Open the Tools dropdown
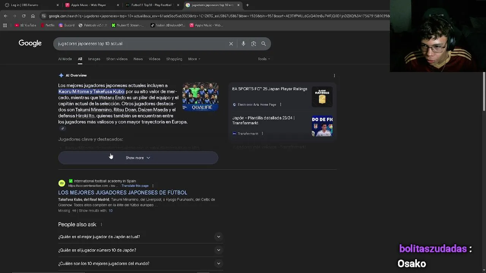Image resolution: width=486 pixels, height=273 pixels. tap(264, 59)
